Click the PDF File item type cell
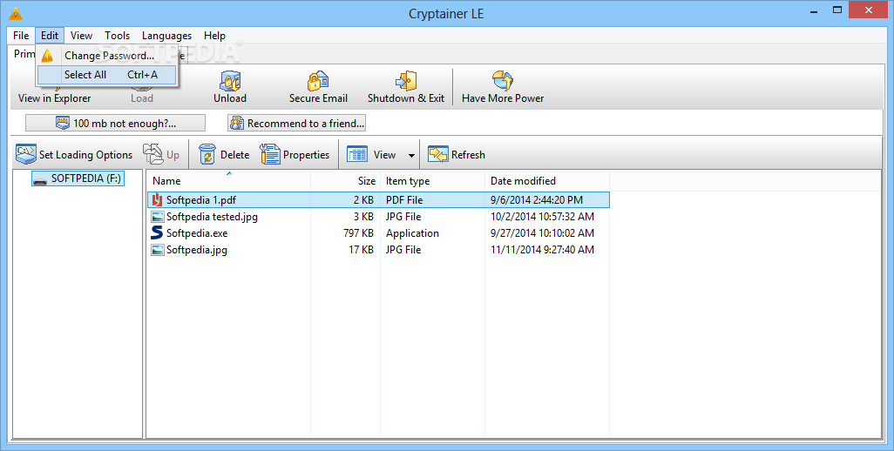Image resolution: width=894 pixels, height=451 pixels. (x=404, y=200)
